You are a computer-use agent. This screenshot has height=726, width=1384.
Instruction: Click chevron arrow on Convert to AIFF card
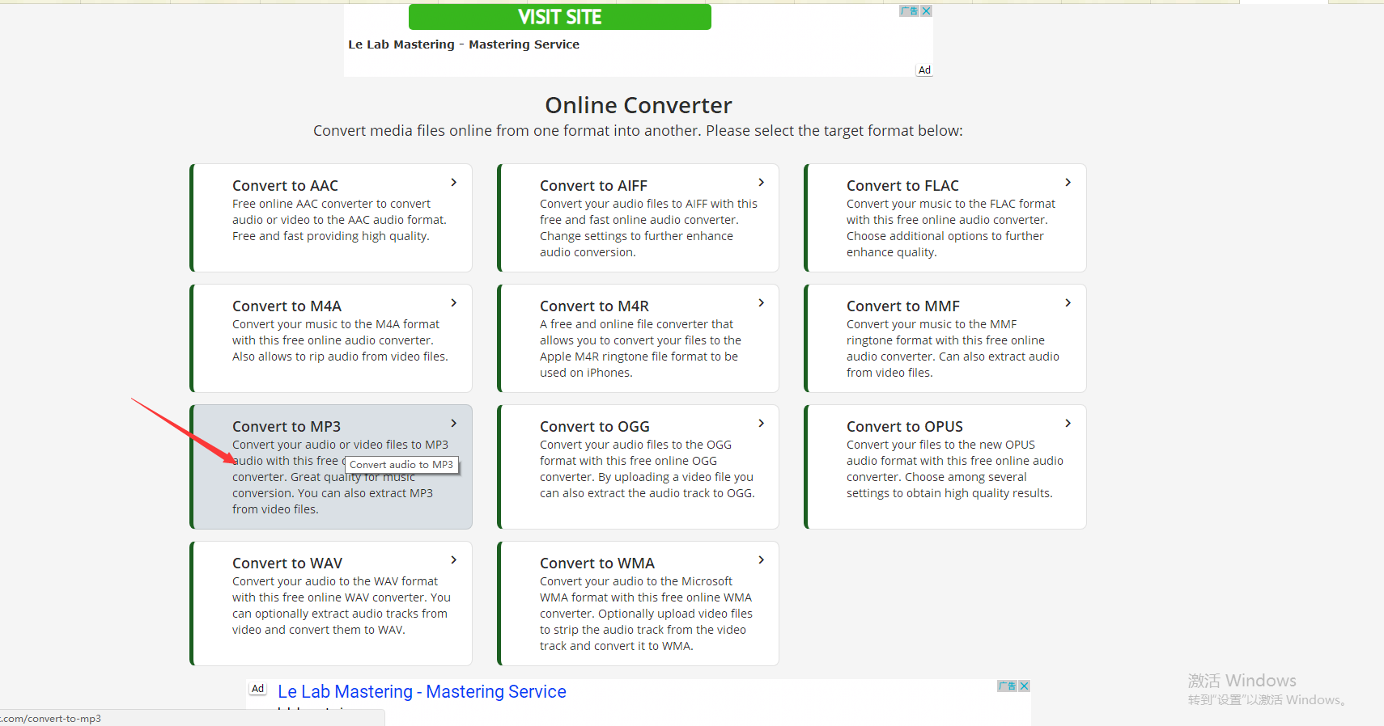click(x=762, y=183)
